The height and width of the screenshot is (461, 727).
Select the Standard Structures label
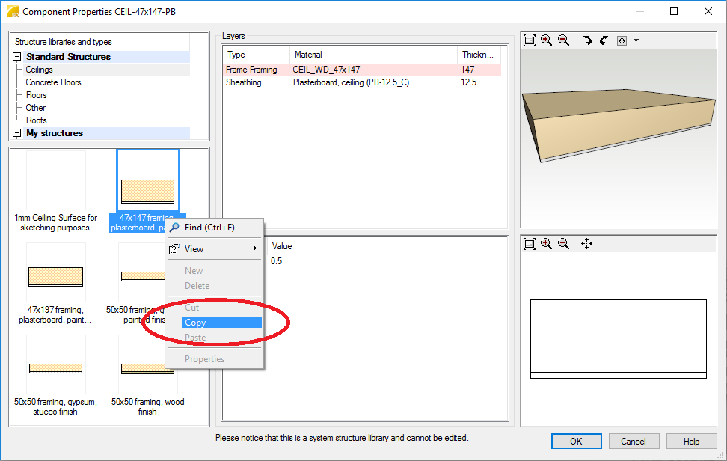pos(68,57)
